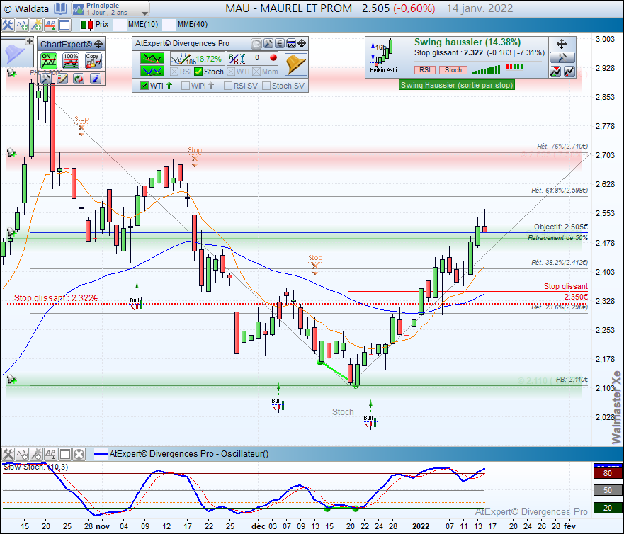The width and height of the screenshot is (624, 534).
Task: Click the ChartExpert Copy button
Action: (93, 62)
